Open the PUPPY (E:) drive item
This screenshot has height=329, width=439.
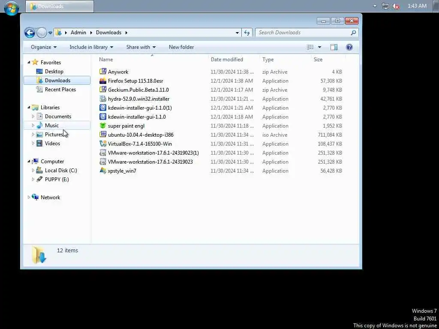pyautogui.click(x=57, y=179)
